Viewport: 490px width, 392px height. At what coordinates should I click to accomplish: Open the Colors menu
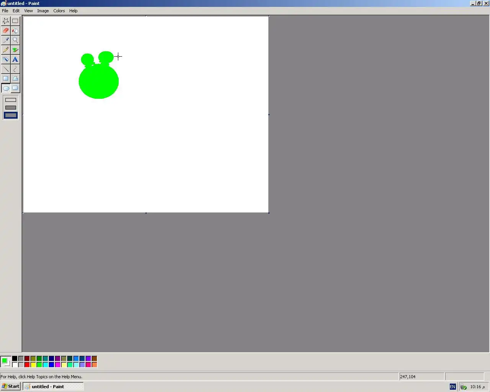[59, 11]
